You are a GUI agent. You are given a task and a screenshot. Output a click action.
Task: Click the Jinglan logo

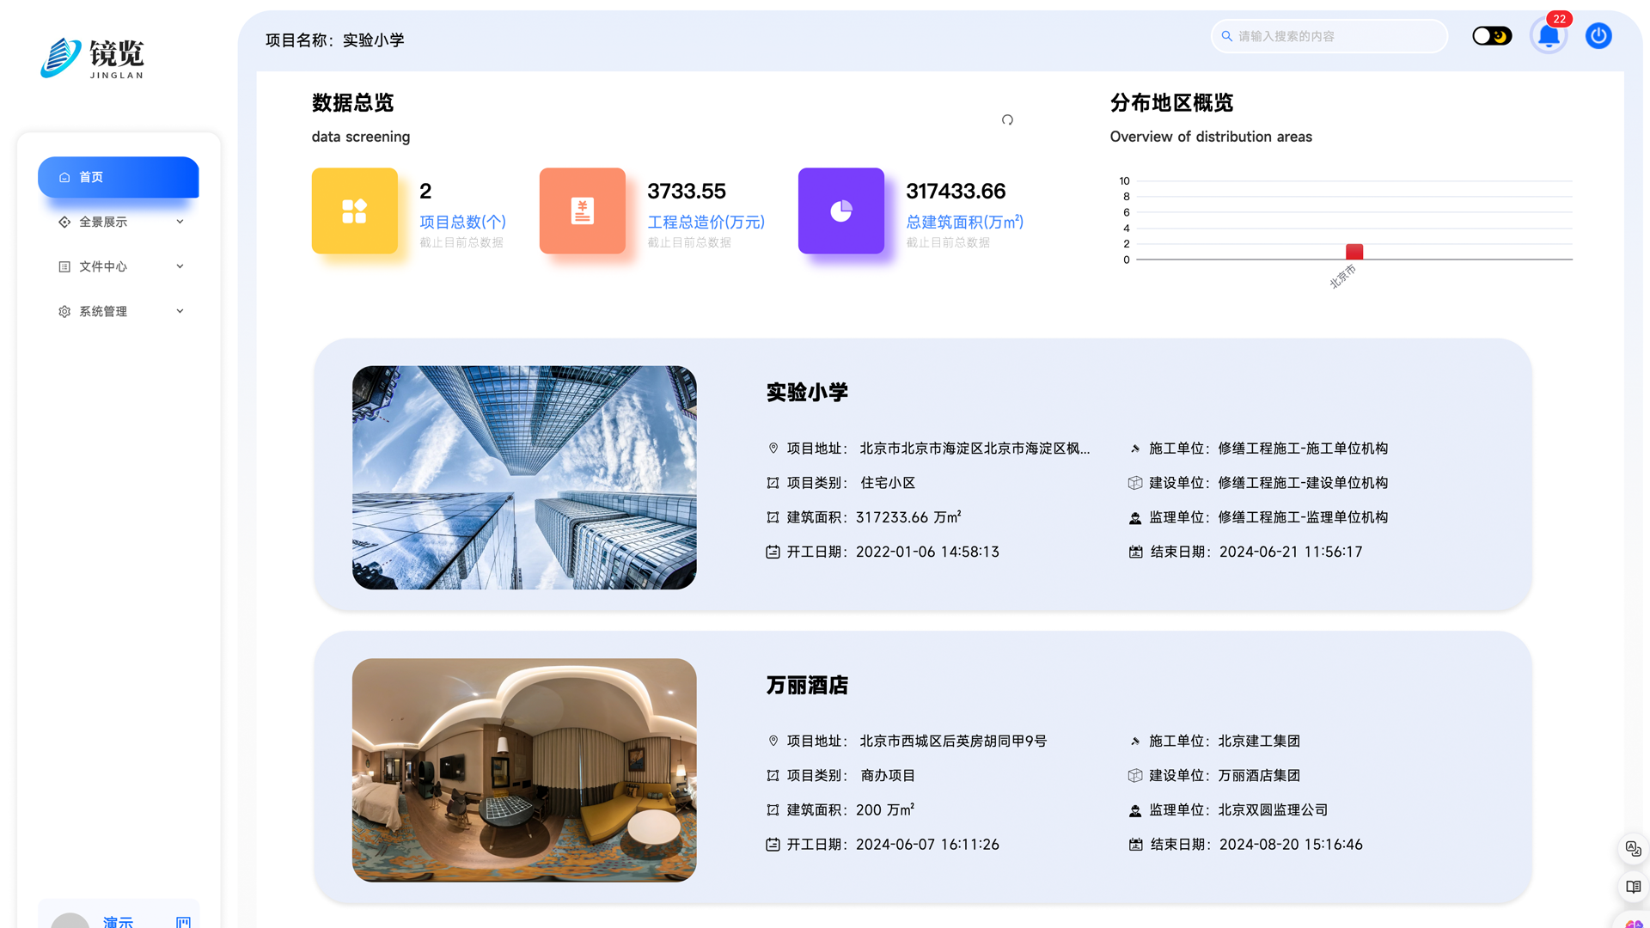click(93, 58)
